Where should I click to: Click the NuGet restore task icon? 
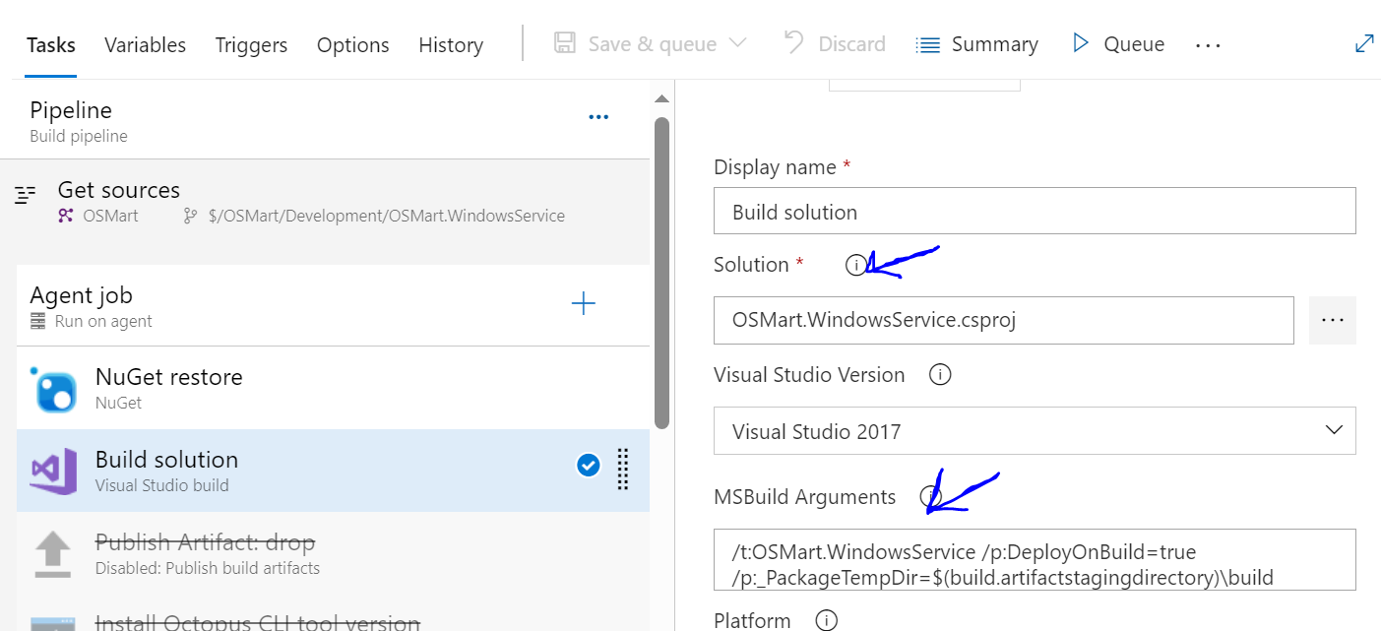coord(55,389)
